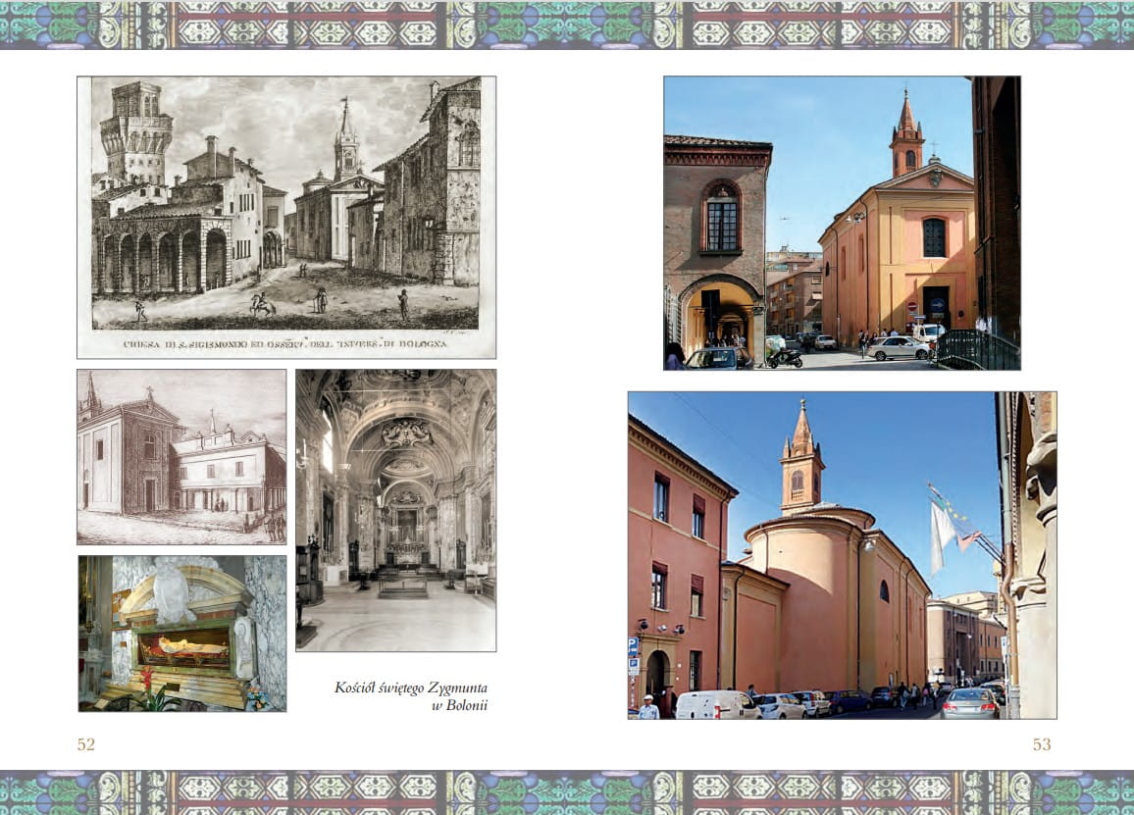Click the arched window on the brick building
Image resolution: width=1134 pixels, height=815 pixels.
point(721,218)
